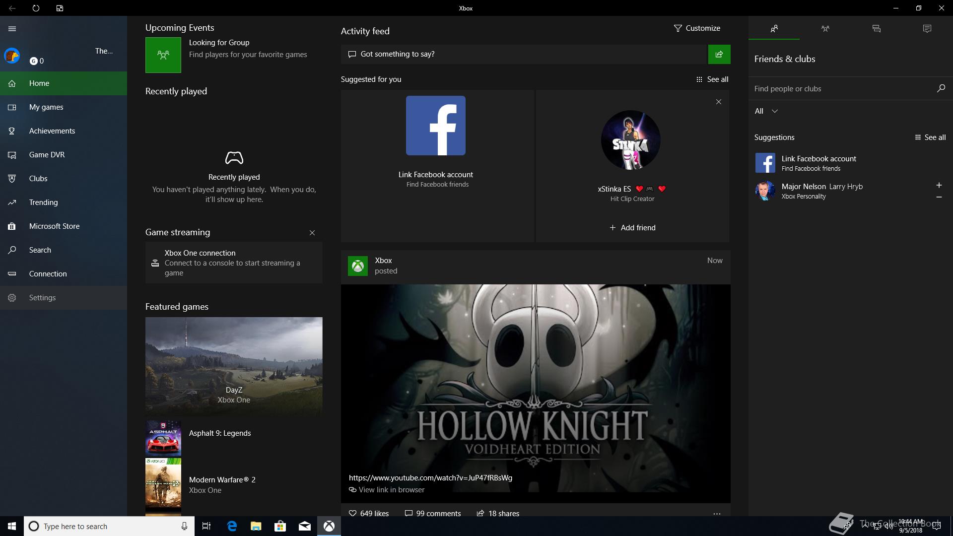Open Asphalt 9: Legends thumbnail
The width and height of the screenshot is (953, 536).
tap(163, 438)
